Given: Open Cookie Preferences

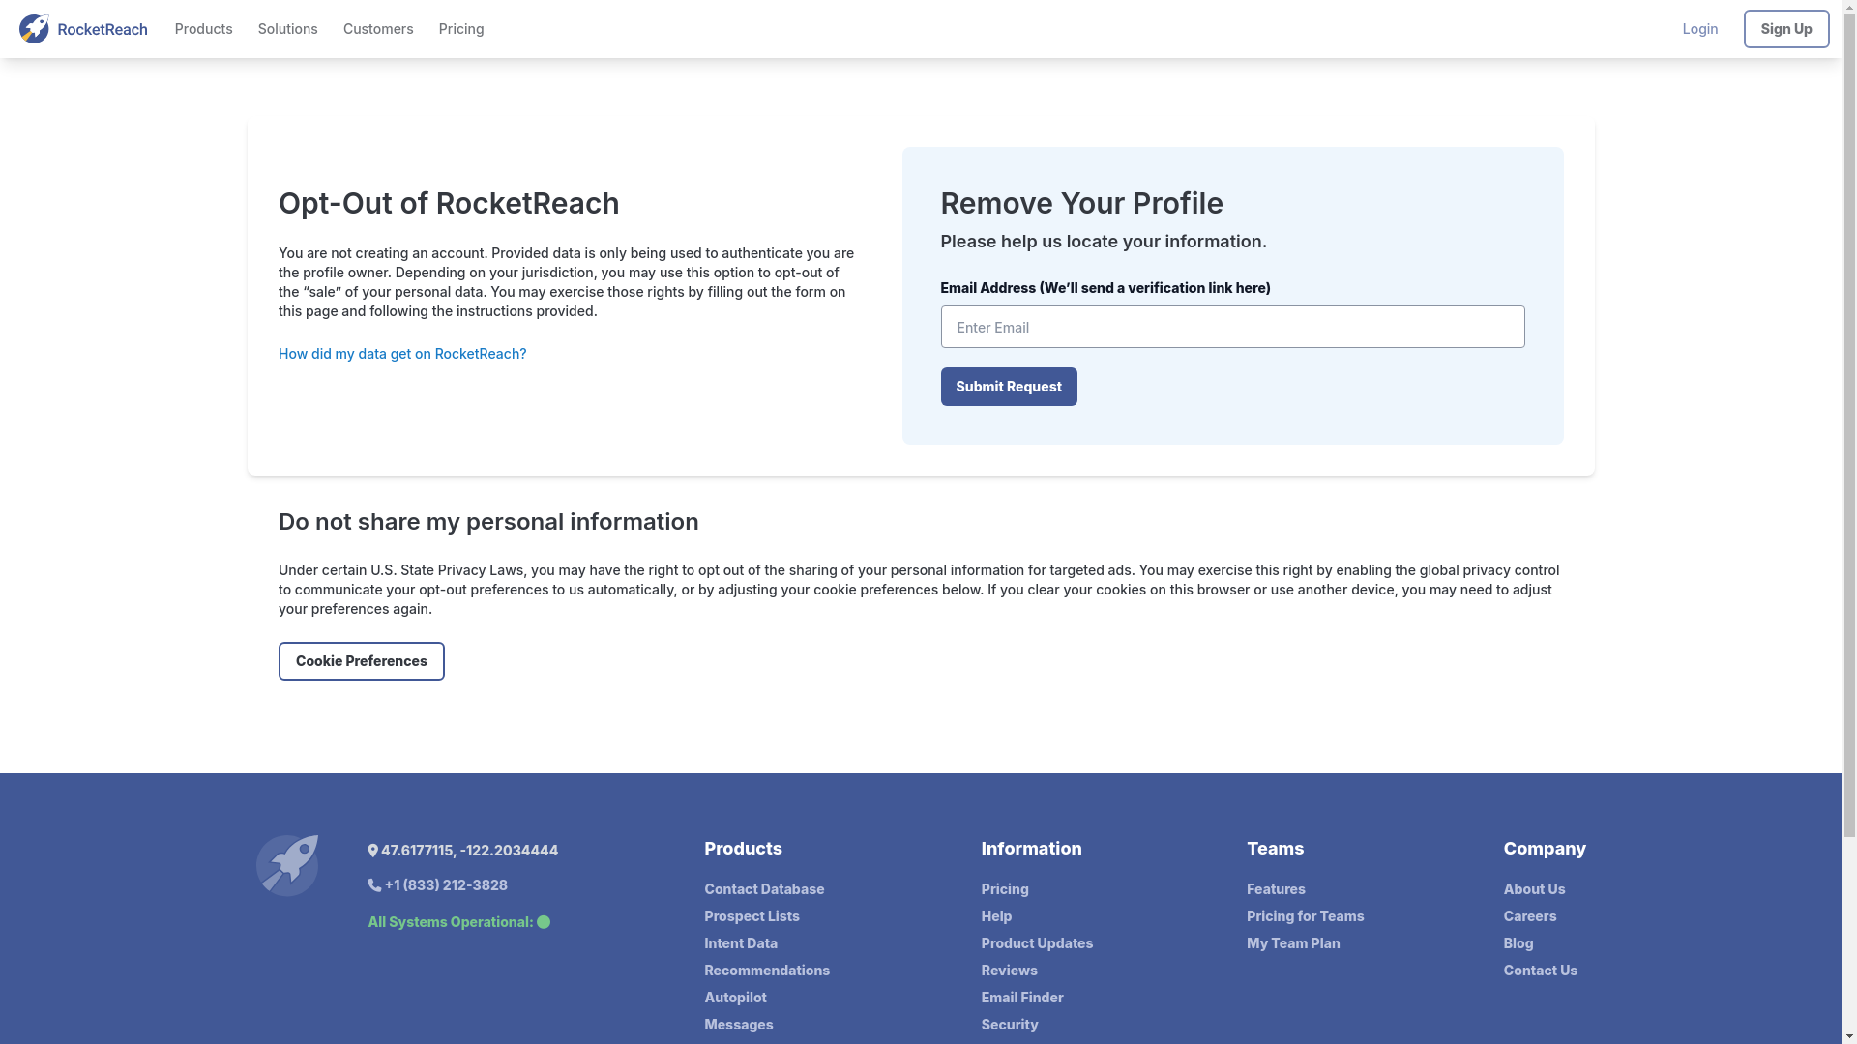Looking at the screenshot, I should pyautogui.click(x=362, y=661).
